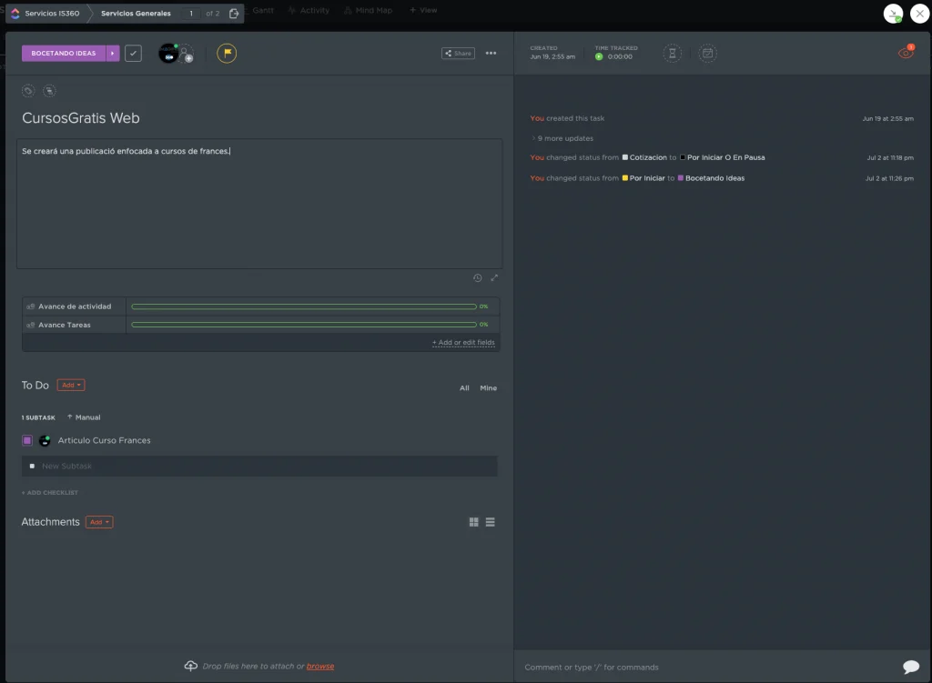Screen dimensions: 932x683
Task: Click browse link to attach files
Action: (x=320, y=667)
